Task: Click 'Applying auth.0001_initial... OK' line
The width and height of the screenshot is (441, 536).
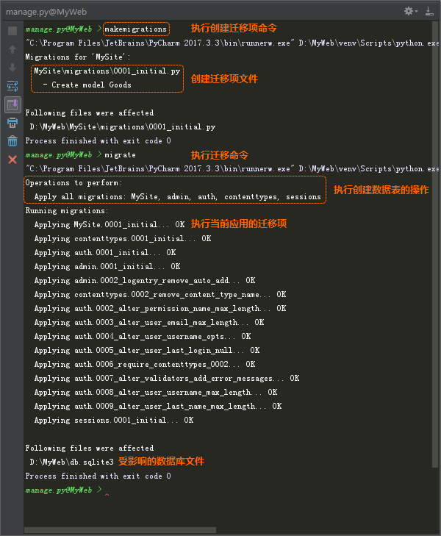Action: 105,253
